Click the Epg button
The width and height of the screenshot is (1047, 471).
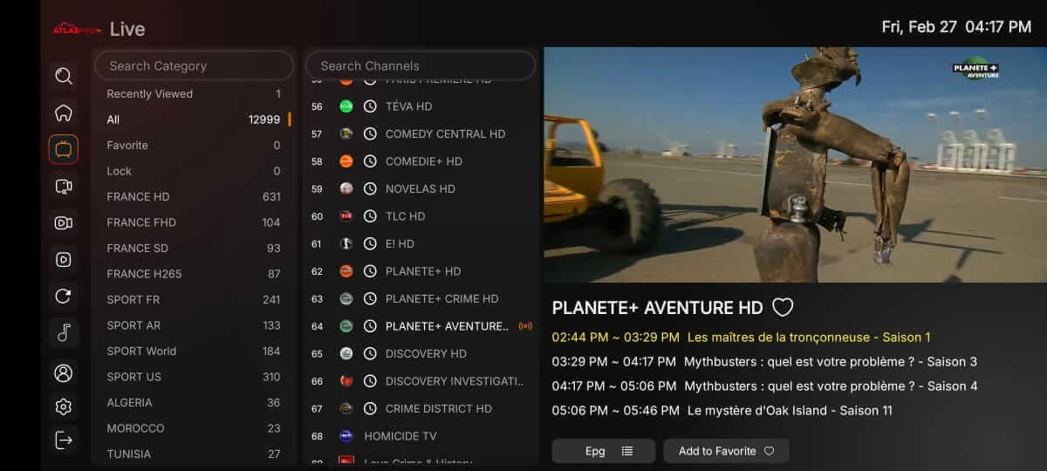tap(603, 451)
